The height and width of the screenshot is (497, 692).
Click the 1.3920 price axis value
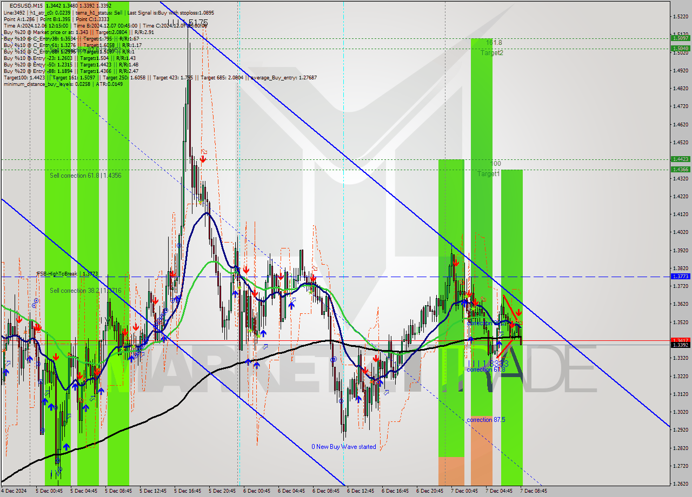pos(680,250)
